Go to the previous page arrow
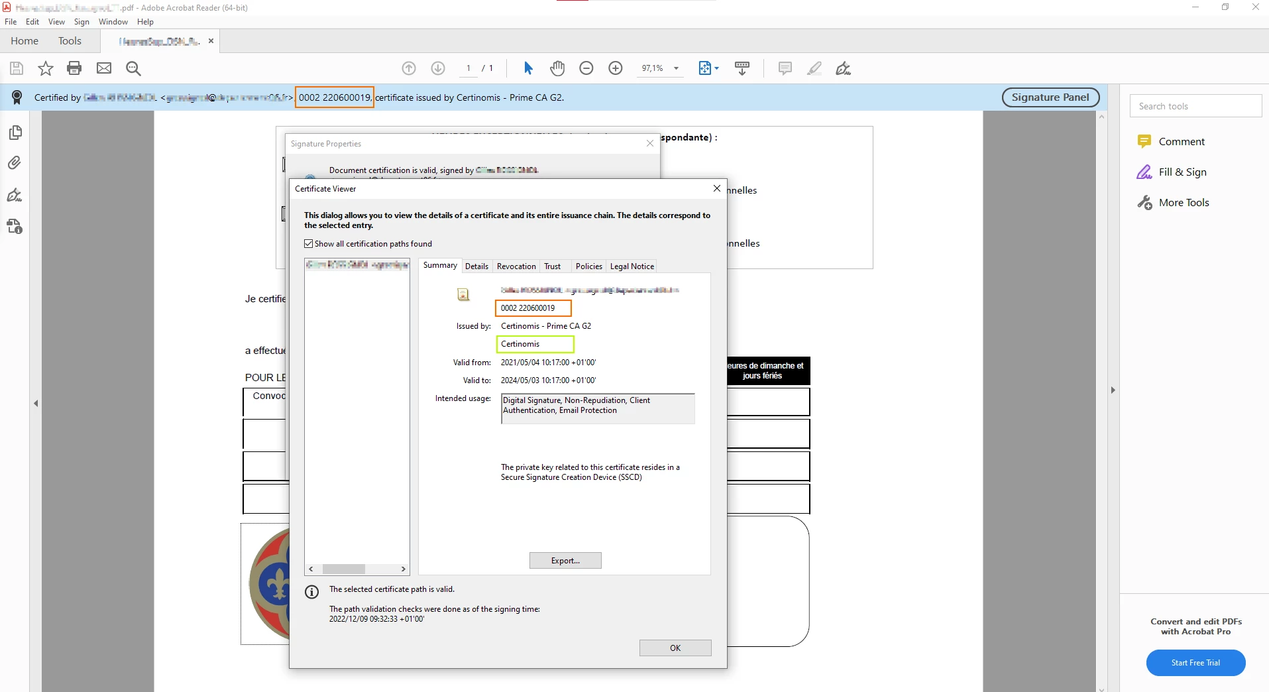Viewport: 1269px width, 692px height. (409, 68)
